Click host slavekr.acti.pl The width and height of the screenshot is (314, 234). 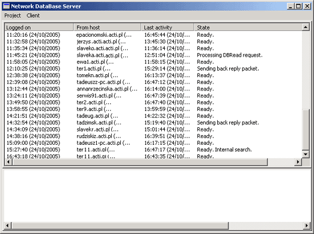pos(97,130)
